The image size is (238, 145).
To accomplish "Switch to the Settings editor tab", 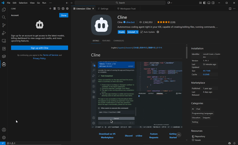I will coord(104,9).
